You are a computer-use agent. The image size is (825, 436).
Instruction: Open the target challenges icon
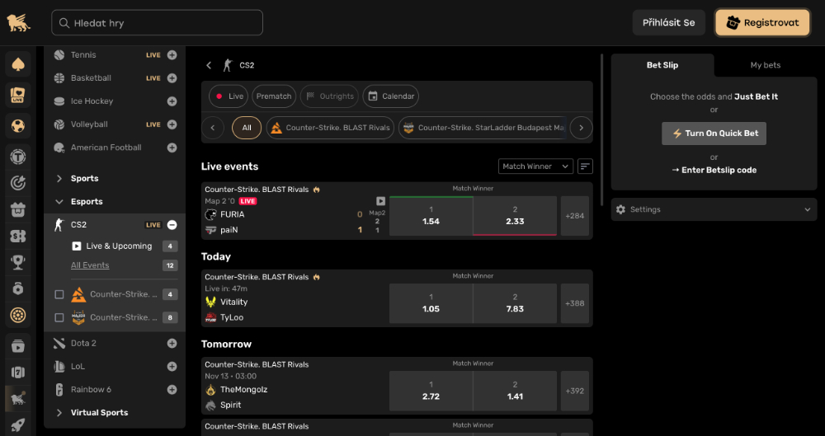18,183
